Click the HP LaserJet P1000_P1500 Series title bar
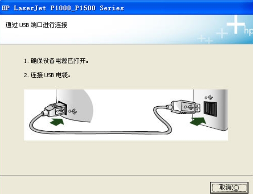 click(126, 8)
